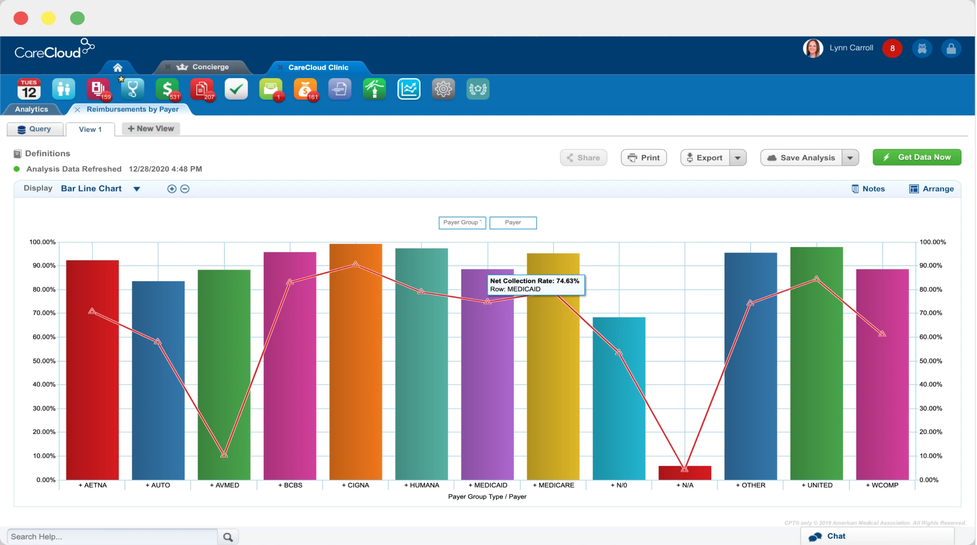This screenshot has height=545, width=977.
Task: Open the calendar icon showing Tues 12
Action: [x=29, y=89]
